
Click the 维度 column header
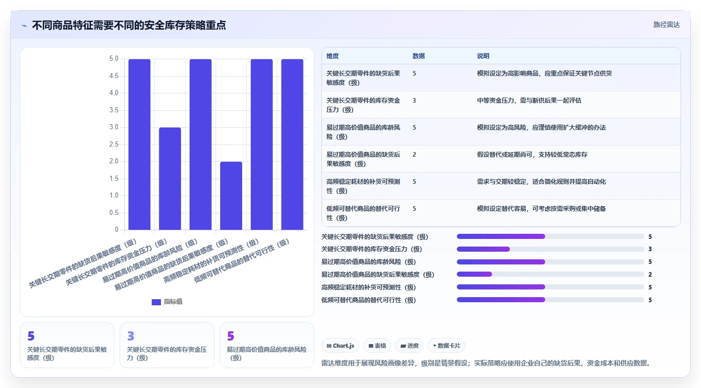pos(333,56)
